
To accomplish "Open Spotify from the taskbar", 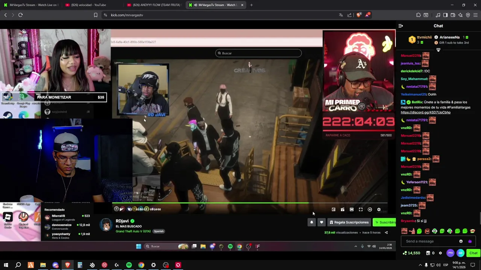I will tap(129, 265).
